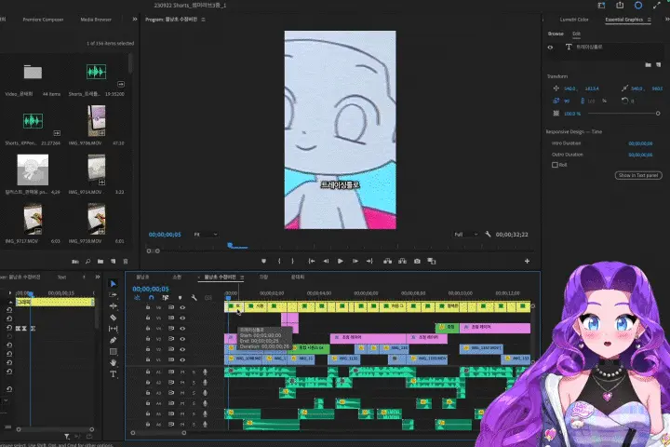Toggle sync lock for track A6
This screenshot has height=447, width=670.
tap(171, 424)
